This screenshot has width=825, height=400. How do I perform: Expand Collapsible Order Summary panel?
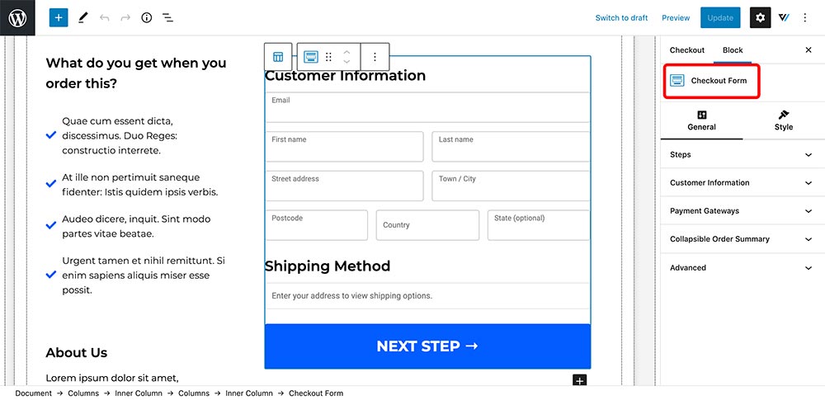742,239
